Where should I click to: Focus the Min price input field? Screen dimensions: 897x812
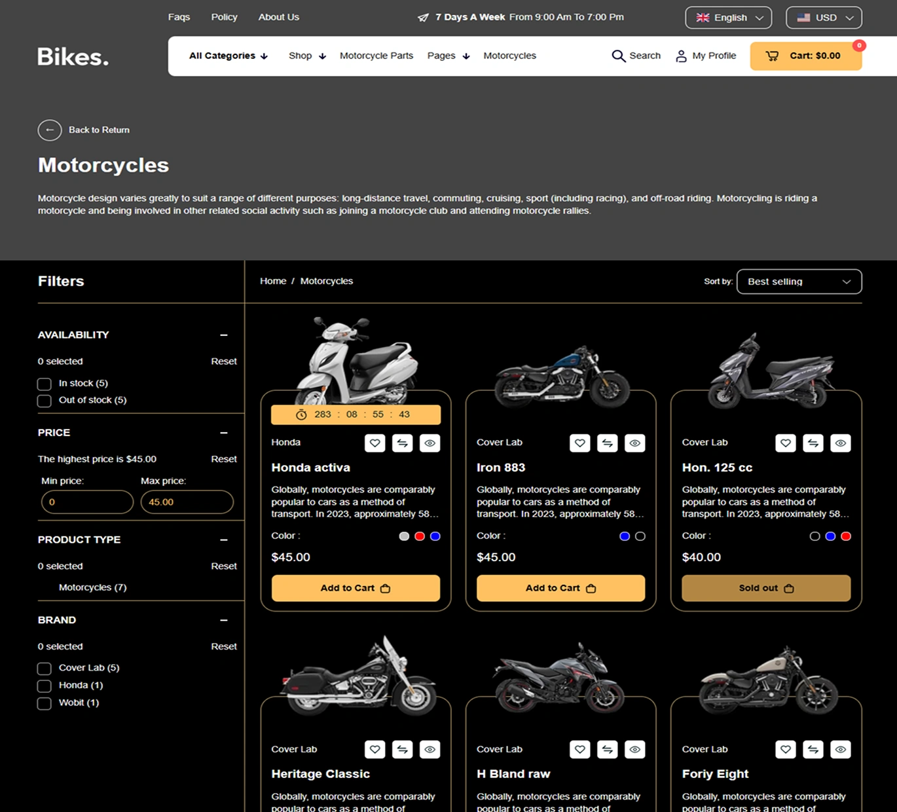tap(87, 502)
